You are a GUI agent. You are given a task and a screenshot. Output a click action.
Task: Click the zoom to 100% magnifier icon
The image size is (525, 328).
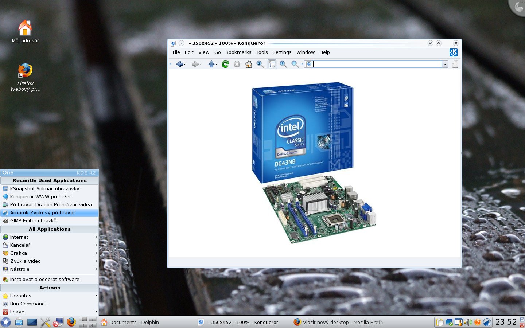[260, 64]
